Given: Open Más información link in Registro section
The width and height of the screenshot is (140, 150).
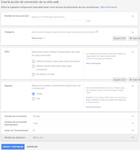Looking at the screenshot, I should pyautogui.click(x=93, y=107).
